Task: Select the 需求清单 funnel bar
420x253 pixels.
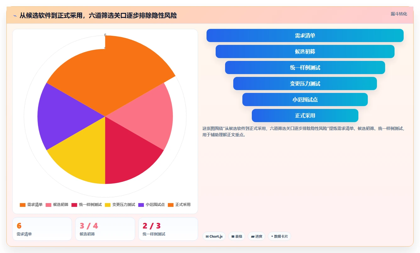Action: (x=305, y=35)
